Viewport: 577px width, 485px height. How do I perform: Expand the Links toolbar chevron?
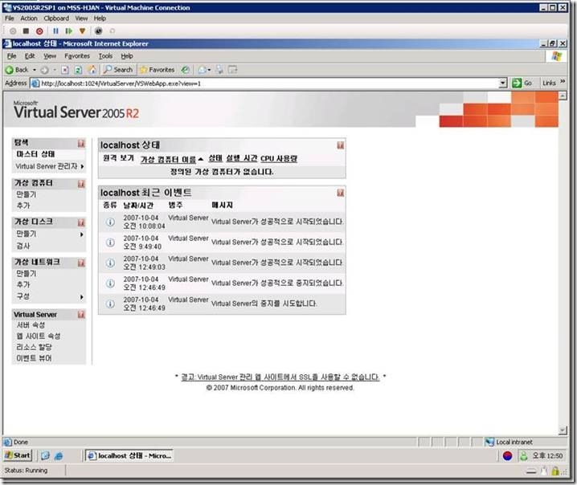click(563, 82)
